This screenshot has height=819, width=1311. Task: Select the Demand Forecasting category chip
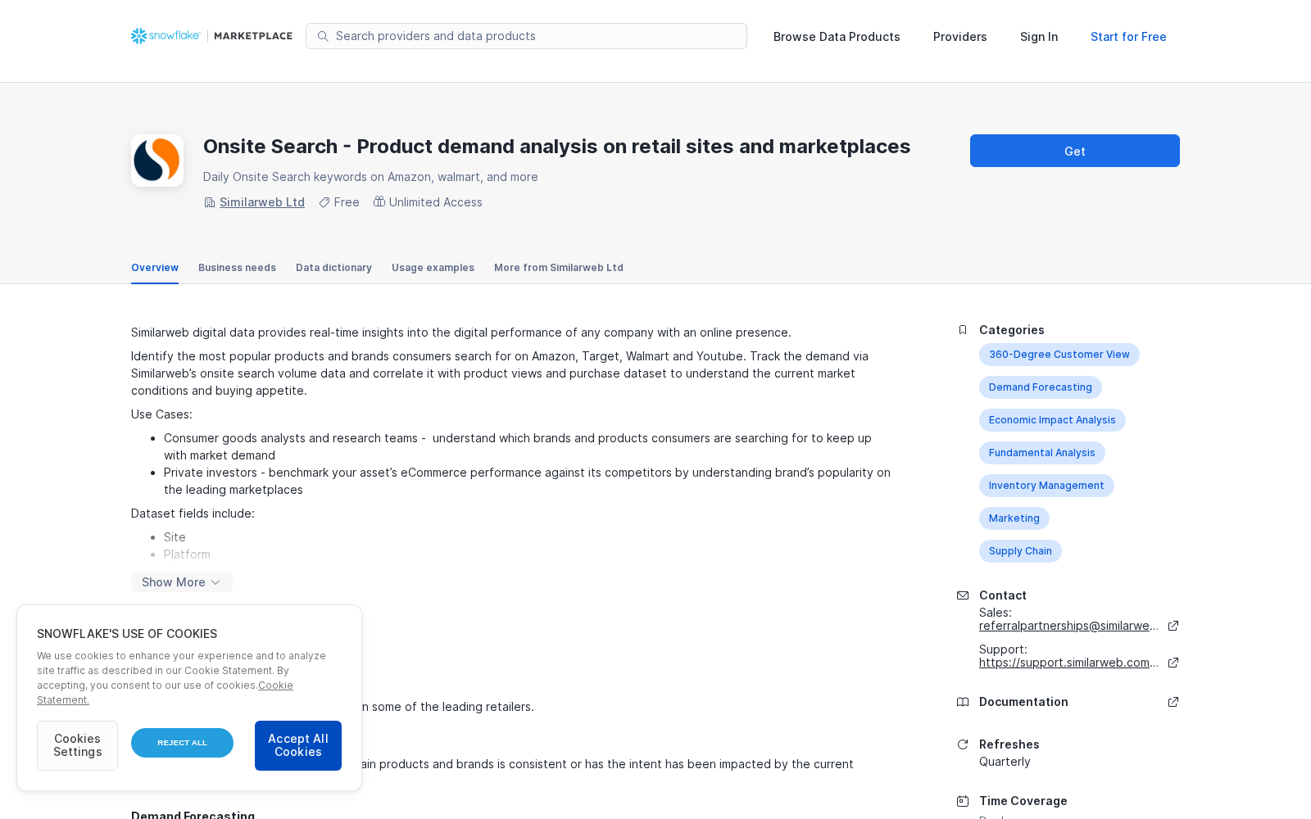pyautogui.click(x=1041, y=387)
